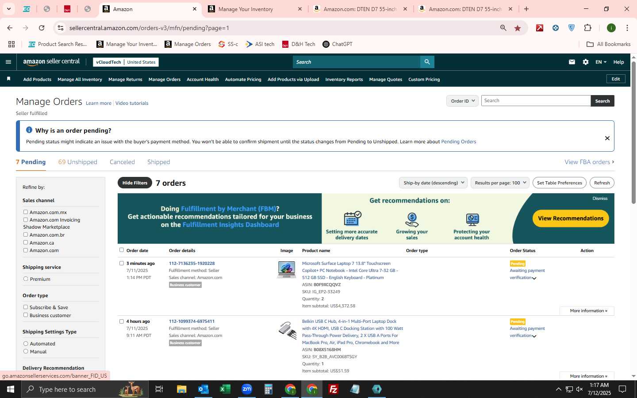Image resolution: width=637 pixels, height=398 pixels.
Task: Open the Results per page dropdown
Action: pos(500,183)
